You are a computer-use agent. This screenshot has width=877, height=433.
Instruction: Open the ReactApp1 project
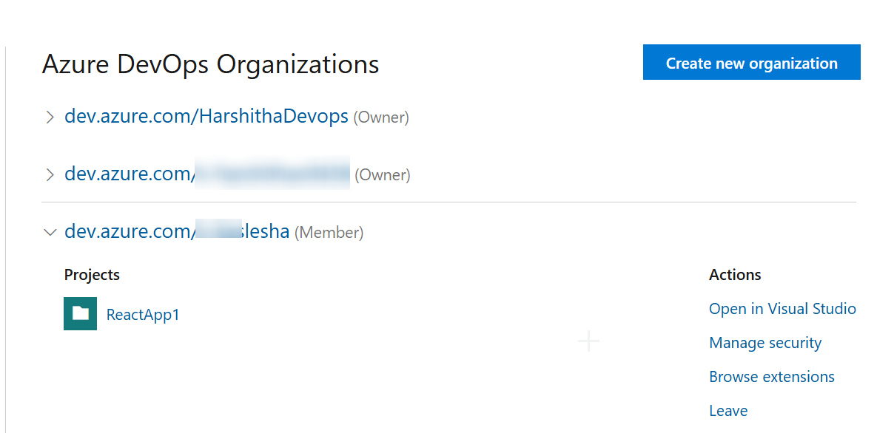tap(143, 313)
